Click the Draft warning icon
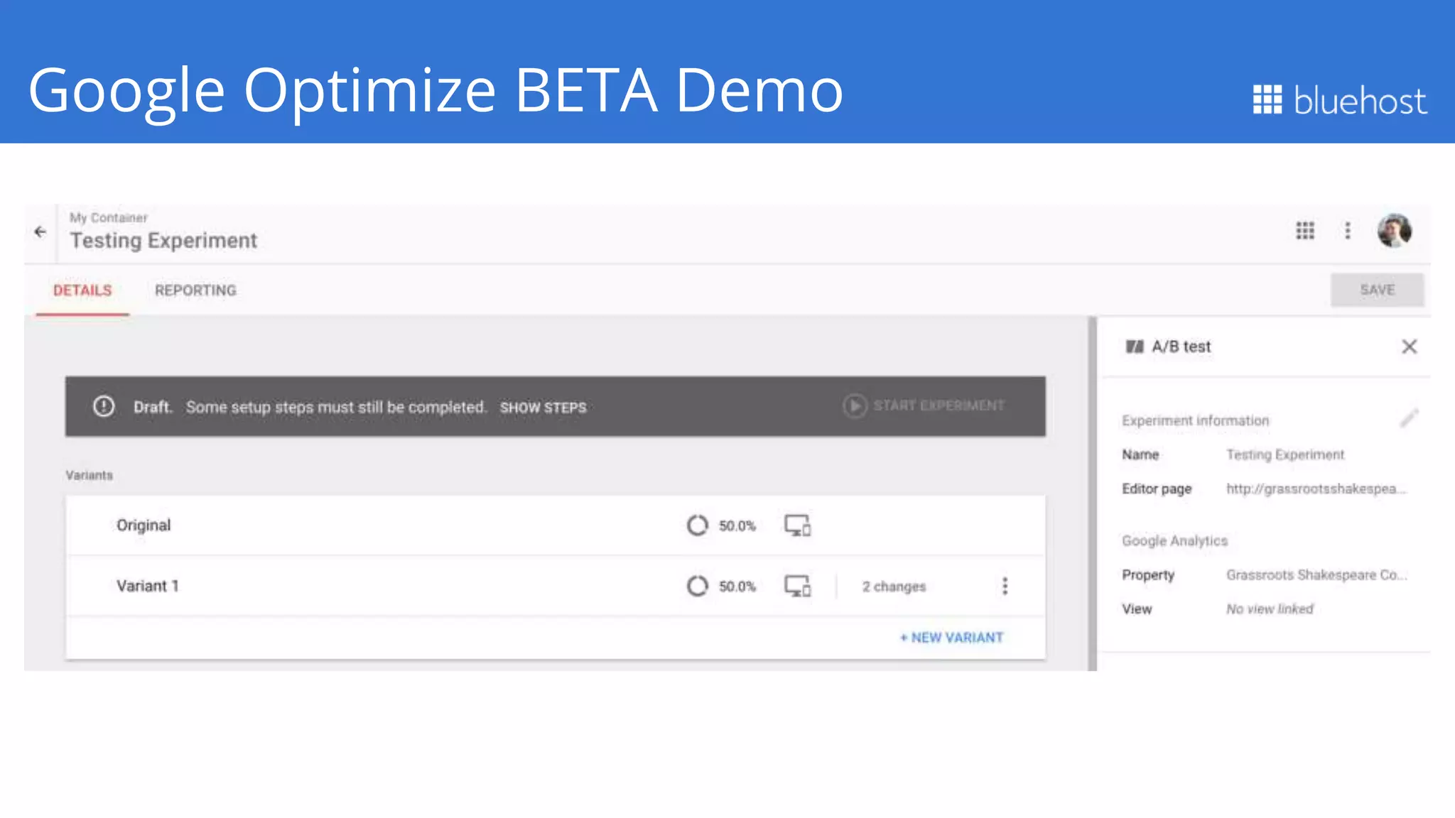The image size is (1455, 818). [x=104, y=406]
